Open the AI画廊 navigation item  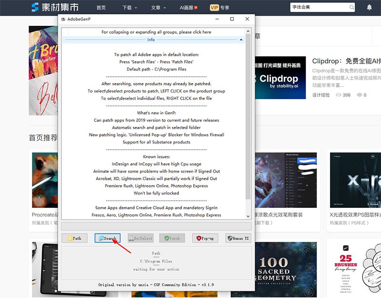pyautogui.click(x=188, y=8)
